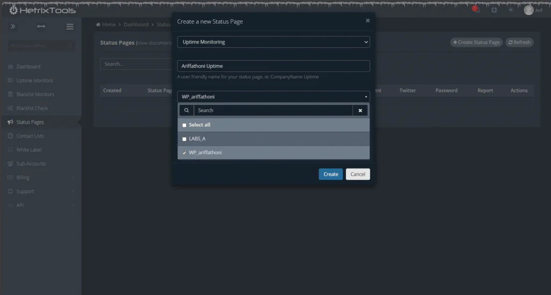
Task: Close the Create Status Page dialog
Action: point(368,21)
